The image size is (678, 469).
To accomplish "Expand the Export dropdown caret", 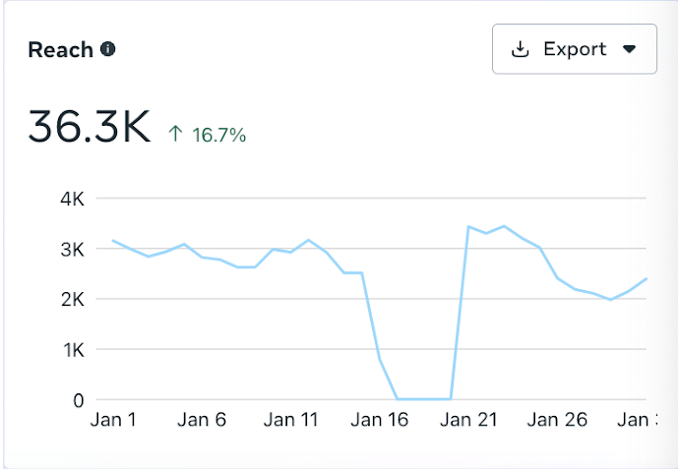I will point(630,49).
